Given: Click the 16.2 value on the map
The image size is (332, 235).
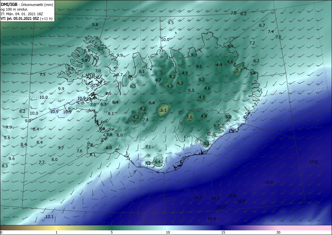Looking at the screenshot, I should point(198,198).
